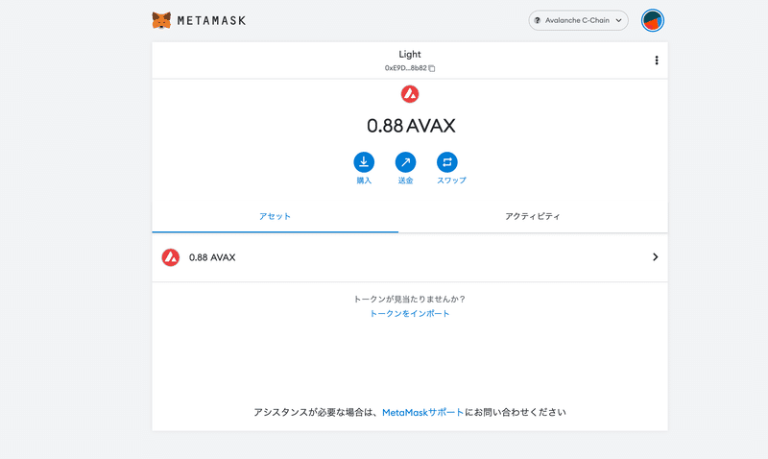768x459 pixels.
Task: Copy the 0xE9D...8b82 address
Action: click(x=410, y=68)
